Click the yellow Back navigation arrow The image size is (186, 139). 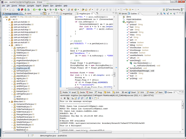(x=130, y=10)
